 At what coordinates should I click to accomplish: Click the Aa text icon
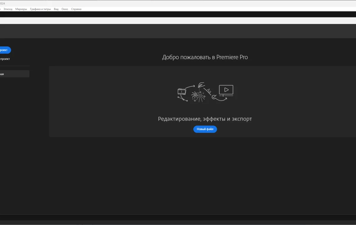[x=209, y=91]
